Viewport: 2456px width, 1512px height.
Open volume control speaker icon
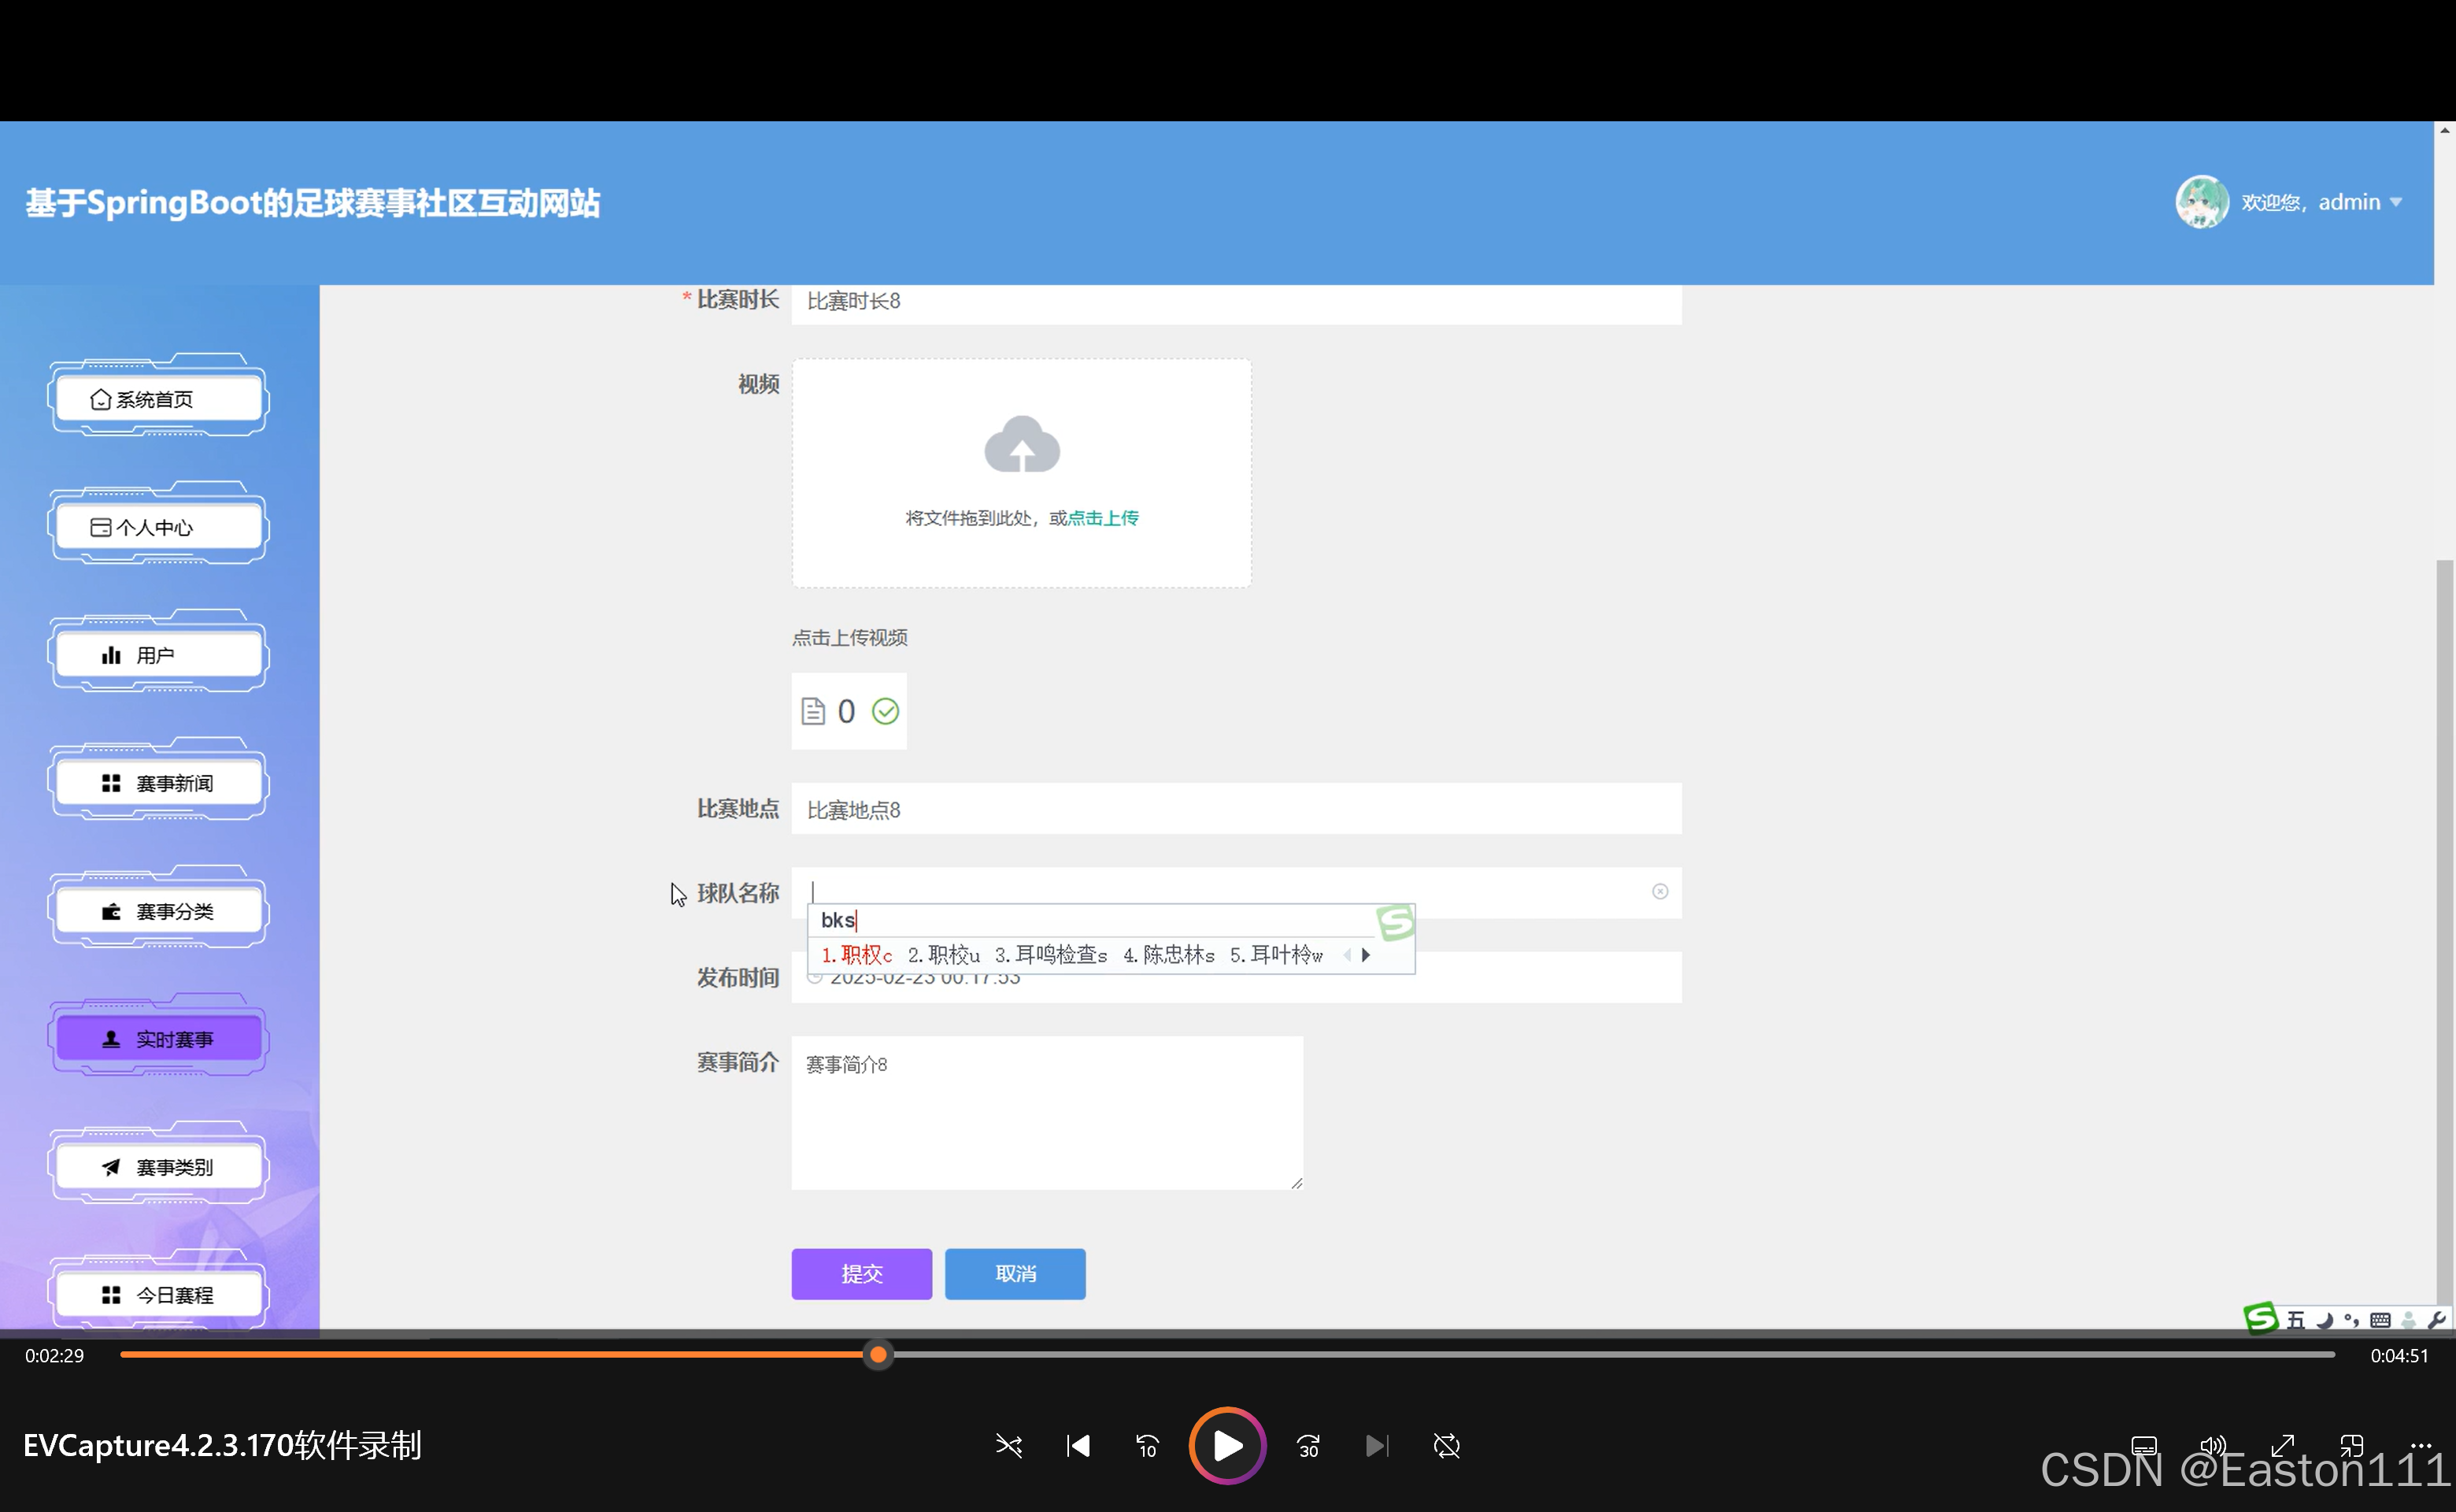coord(2212,1445)
